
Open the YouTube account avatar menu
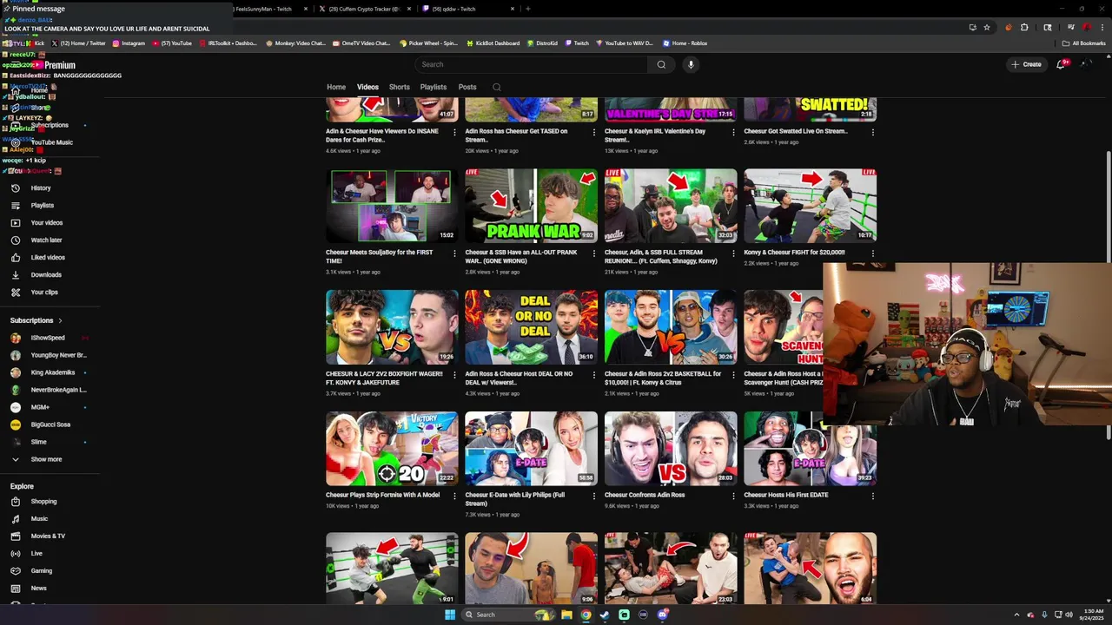pos(1087,64)
